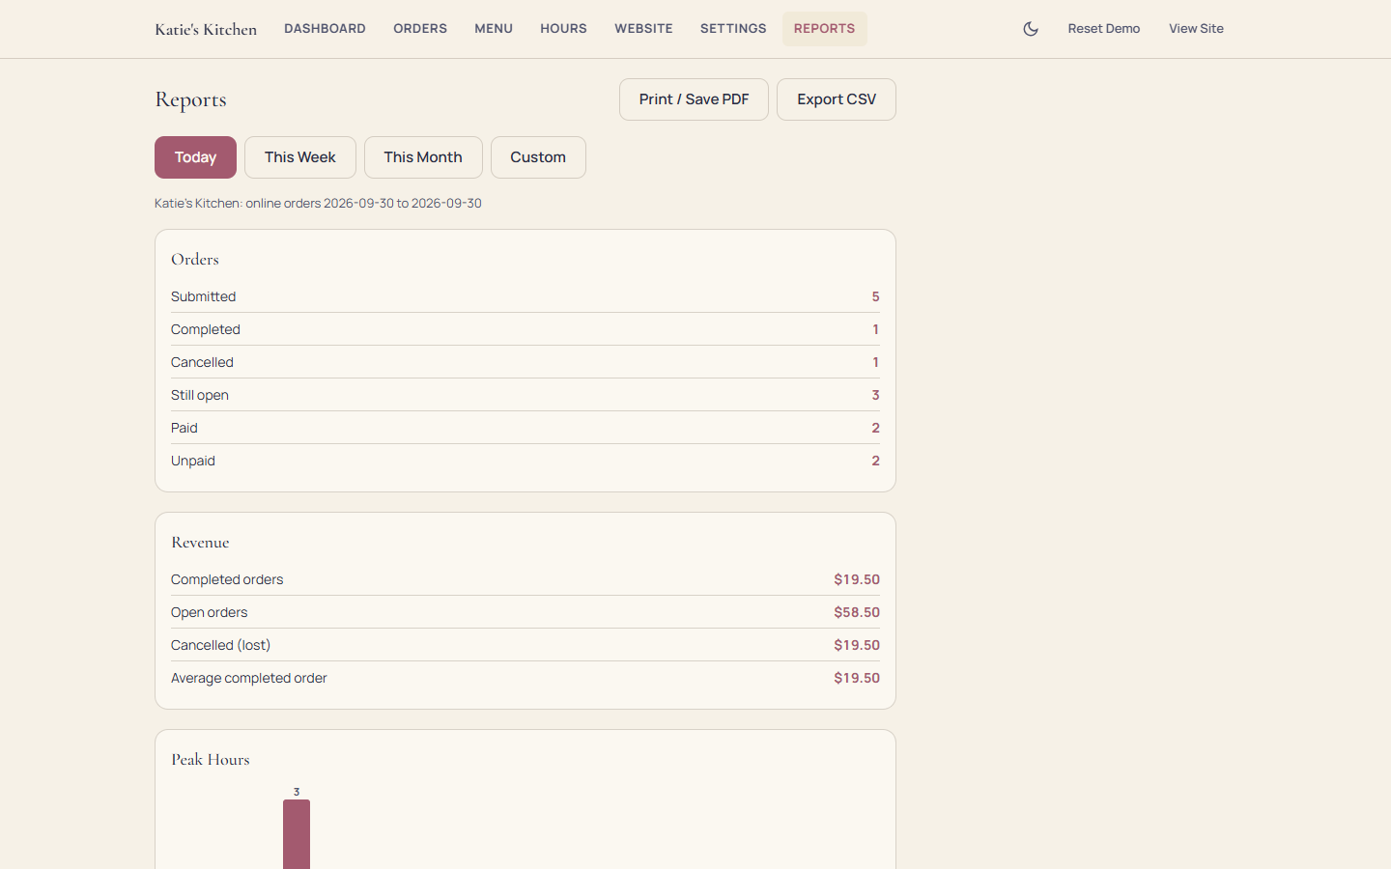Open View Site link

click(x=1196, y=29)
